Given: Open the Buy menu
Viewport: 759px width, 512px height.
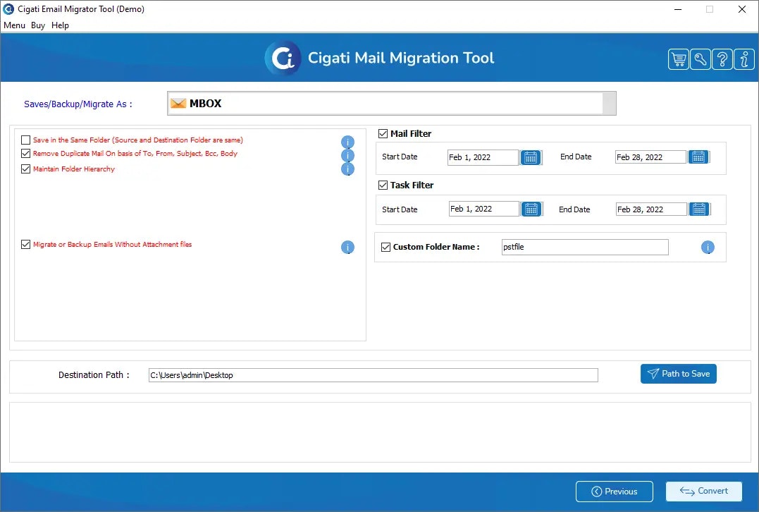Looking at the screenshot, I should tap(38, 25).
